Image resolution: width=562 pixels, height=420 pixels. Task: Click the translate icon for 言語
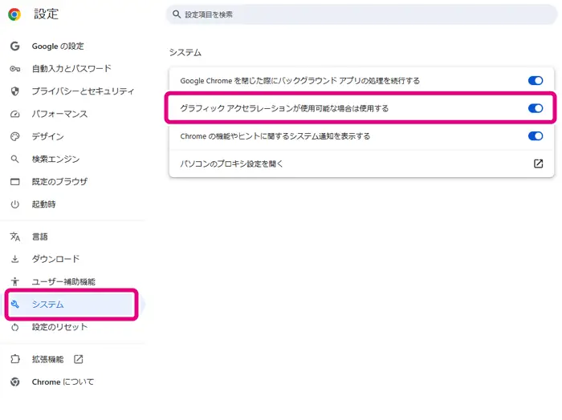[x=14, y=236]
